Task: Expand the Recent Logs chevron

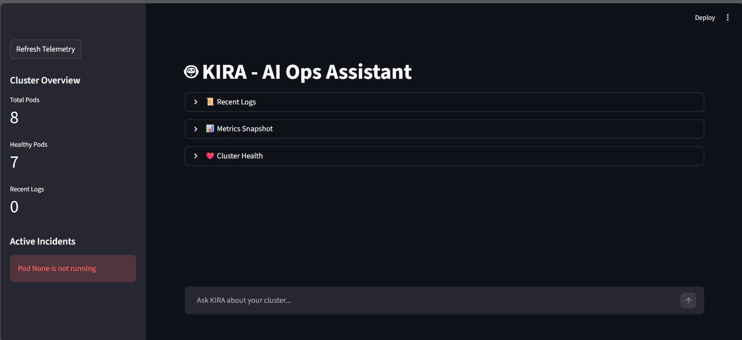Action: (196, 102)
